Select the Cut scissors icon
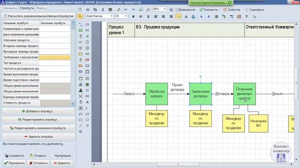The height and width of the screenshot is (168, 300). pos(103,9)
